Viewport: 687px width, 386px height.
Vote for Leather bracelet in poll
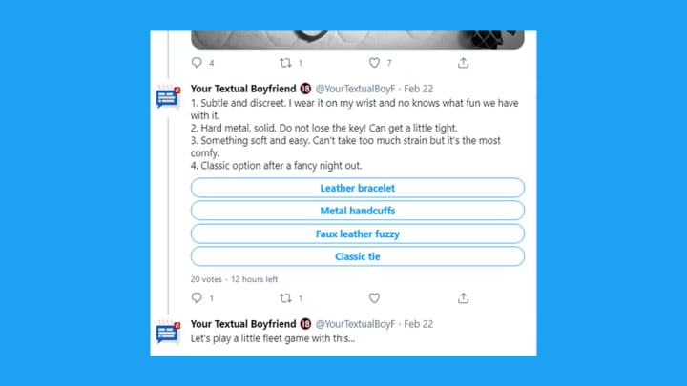click(358, 188)
